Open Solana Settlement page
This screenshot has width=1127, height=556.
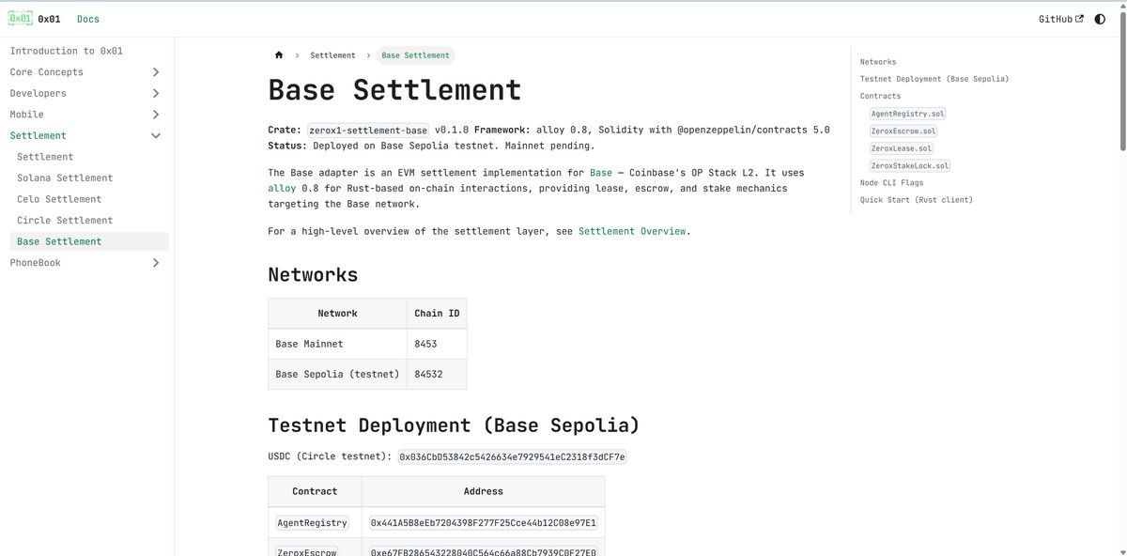[x=65, y=178]
